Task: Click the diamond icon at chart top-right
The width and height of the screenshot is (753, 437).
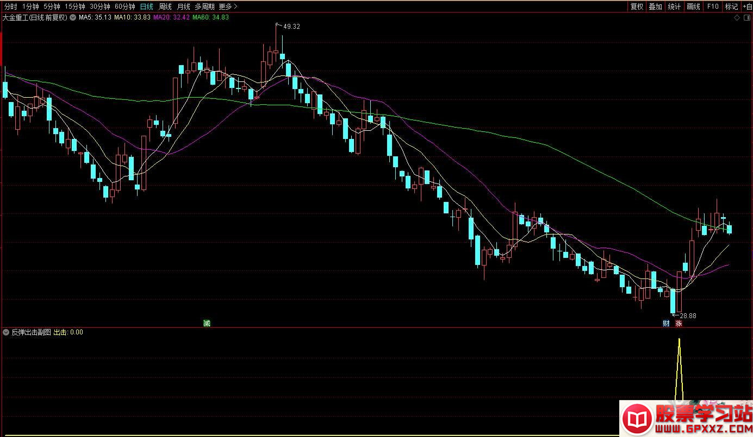Action: tap(737, 18)
